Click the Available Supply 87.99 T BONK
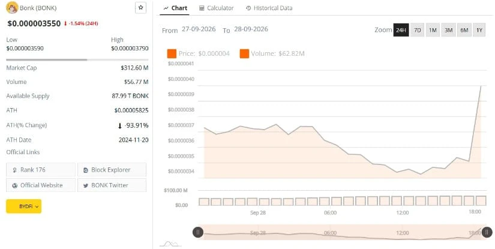The height and width of the screenshot is (249, 495). tap(130, 96)
